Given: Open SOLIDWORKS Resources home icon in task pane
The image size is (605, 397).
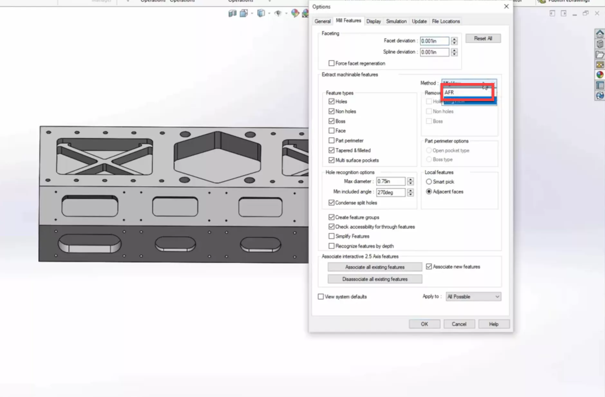Looking at the screenshot, I should tap(600, 33).
